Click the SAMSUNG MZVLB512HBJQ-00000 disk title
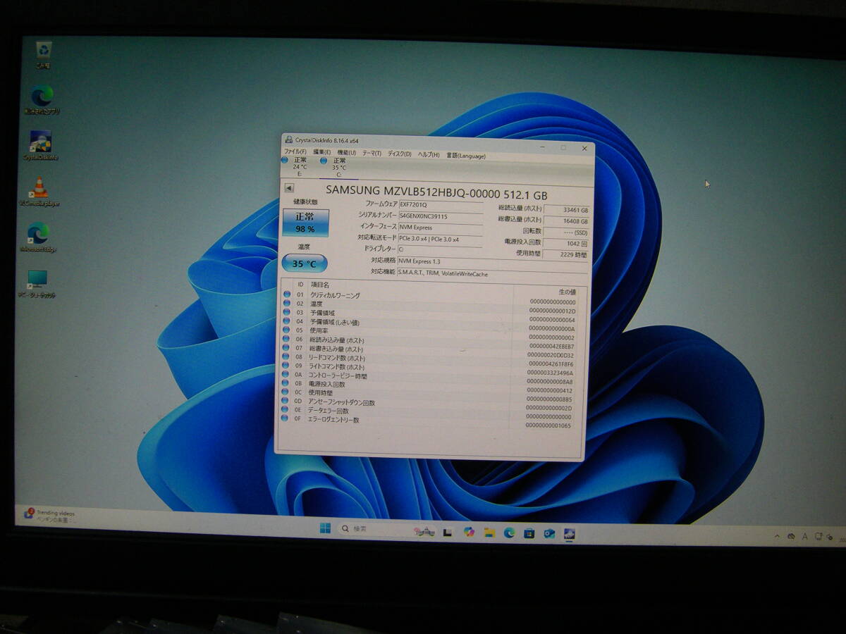The width and height of the screenshot is (846, 634). pos(436,194)
